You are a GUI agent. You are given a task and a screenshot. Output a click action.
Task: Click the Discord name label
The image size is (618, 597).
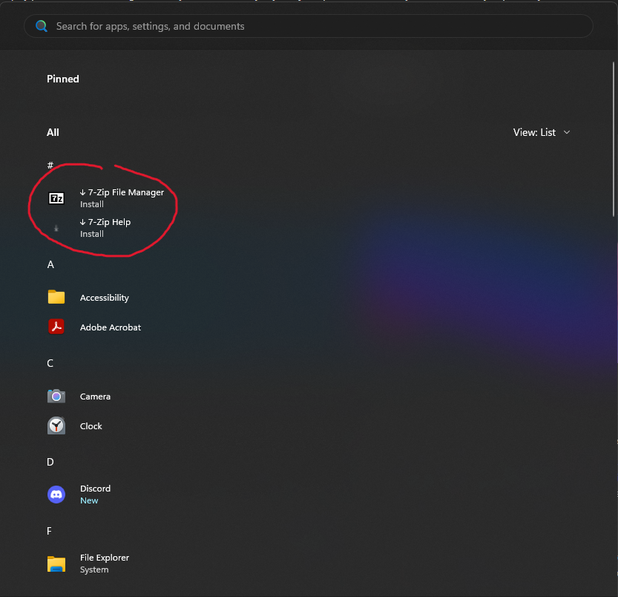coord(96,489)
